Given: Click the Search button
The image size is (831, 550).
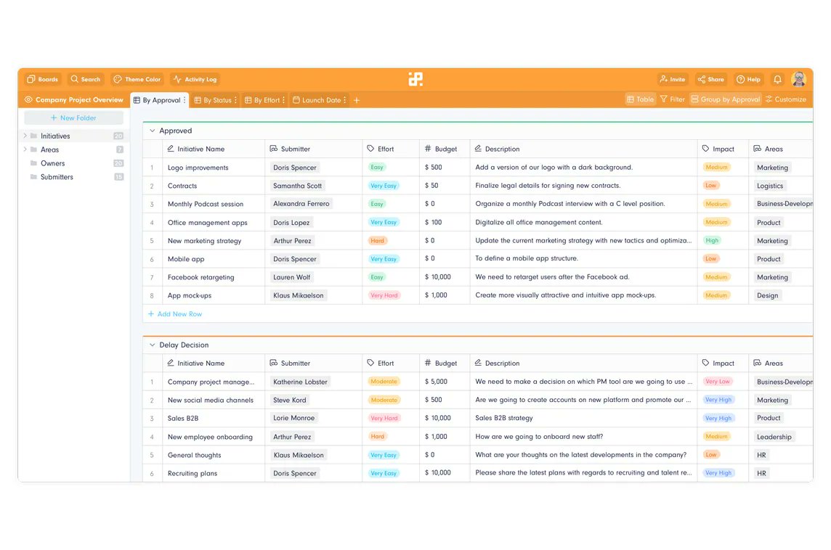Looking at the screenshot, I should pyautogui.click(x=85, y=79).
